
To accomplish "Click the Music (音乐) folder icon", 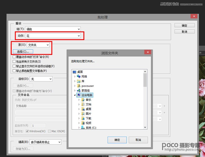I will (83, 100).
